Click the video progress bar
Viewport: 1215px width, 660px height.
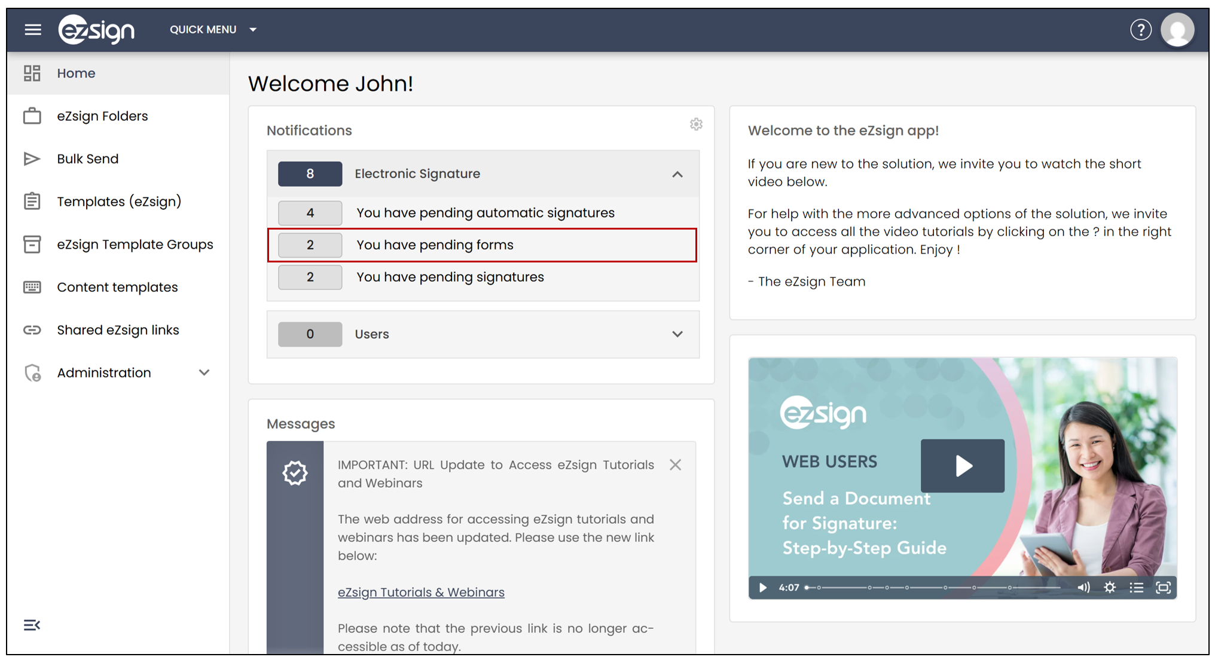point(933,588)
